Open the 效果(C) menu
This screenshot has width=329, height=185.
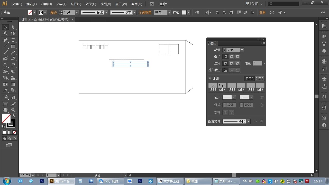tap(91, 4)
